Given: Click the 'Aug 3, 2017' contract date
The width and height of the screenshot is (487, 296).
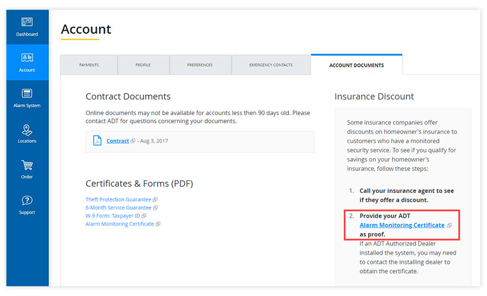Looking at the screenshot, I should pos(154,141).
